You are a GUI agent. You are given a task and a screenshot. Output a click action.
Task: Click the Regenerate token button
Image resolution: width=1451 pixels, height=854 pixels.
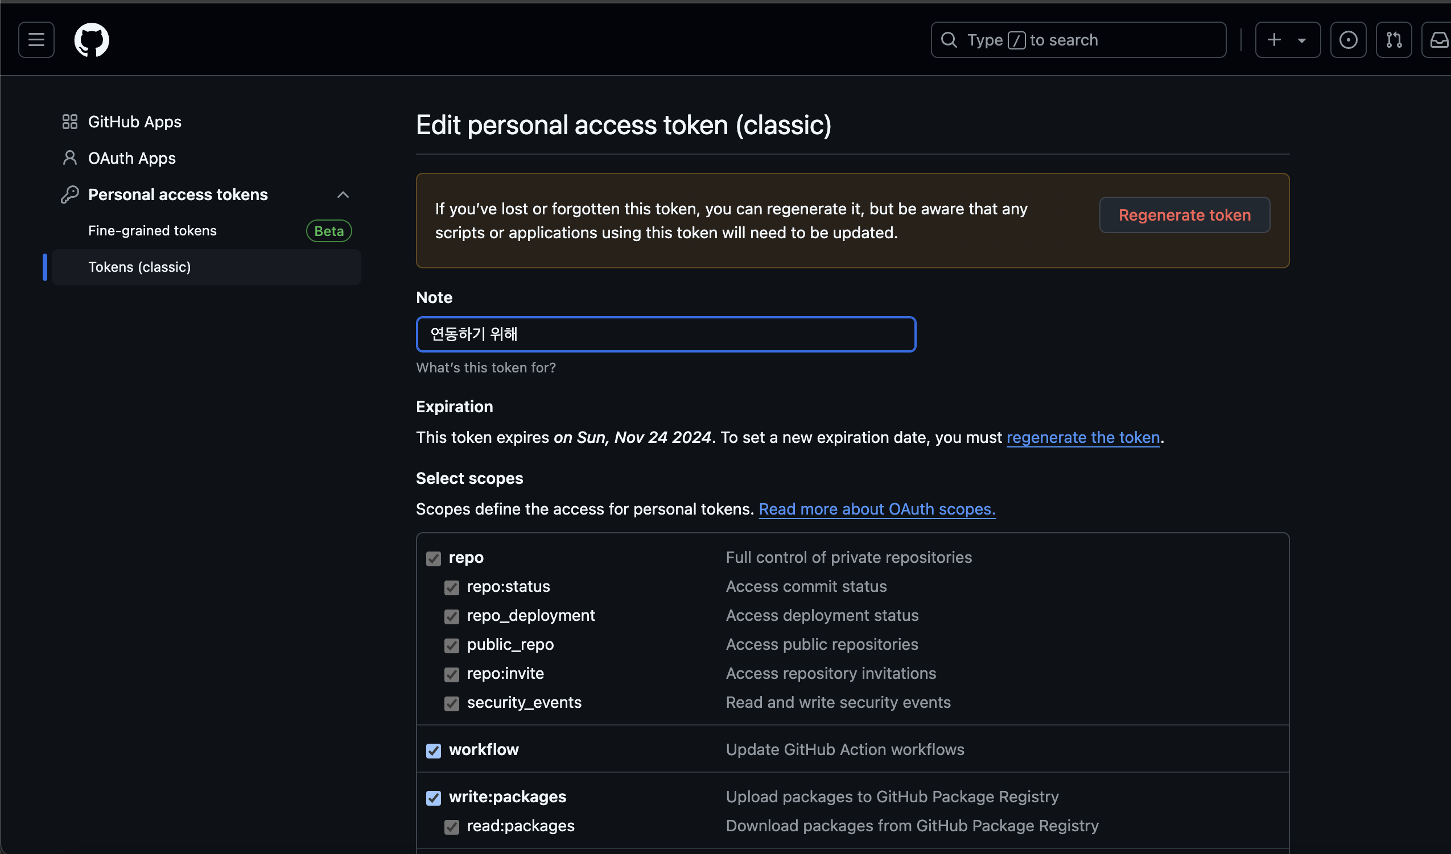[1184, 215]
